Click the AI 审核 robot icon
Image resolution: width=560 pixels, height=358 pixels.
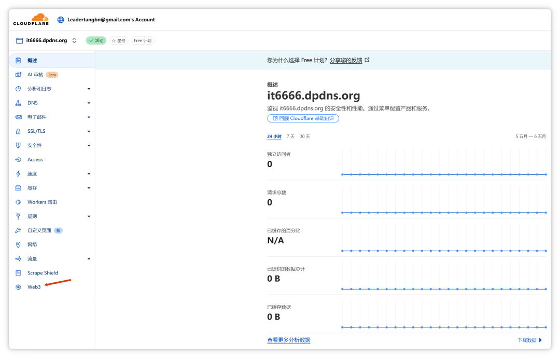(18, 75)
